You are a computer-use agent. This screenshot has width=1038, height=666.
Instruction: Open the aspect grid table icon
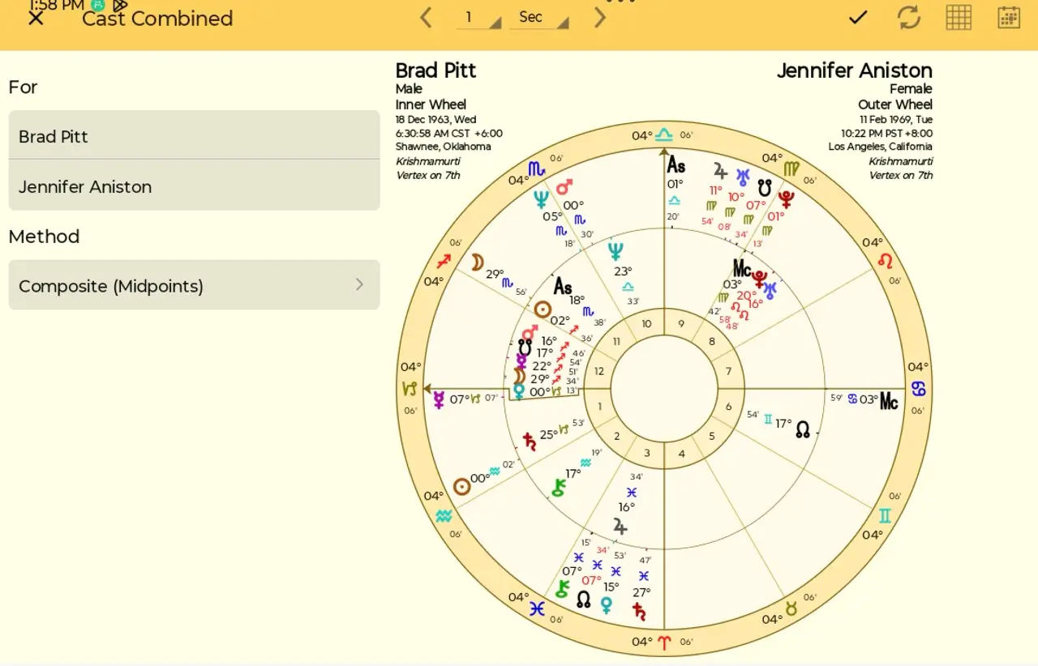[x=959, y=17]
